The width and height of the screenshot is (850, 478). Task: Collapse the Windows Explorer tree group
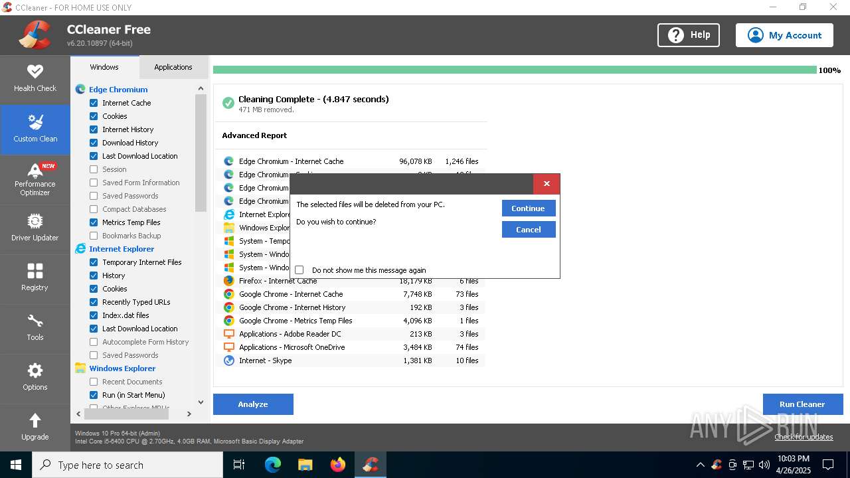(122, 368)
